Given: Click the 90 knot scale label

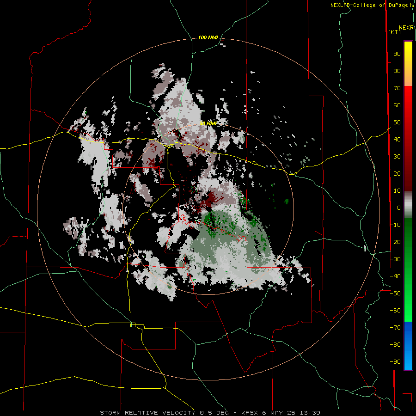Looking at the screenshot, I should tap(397, 54).
